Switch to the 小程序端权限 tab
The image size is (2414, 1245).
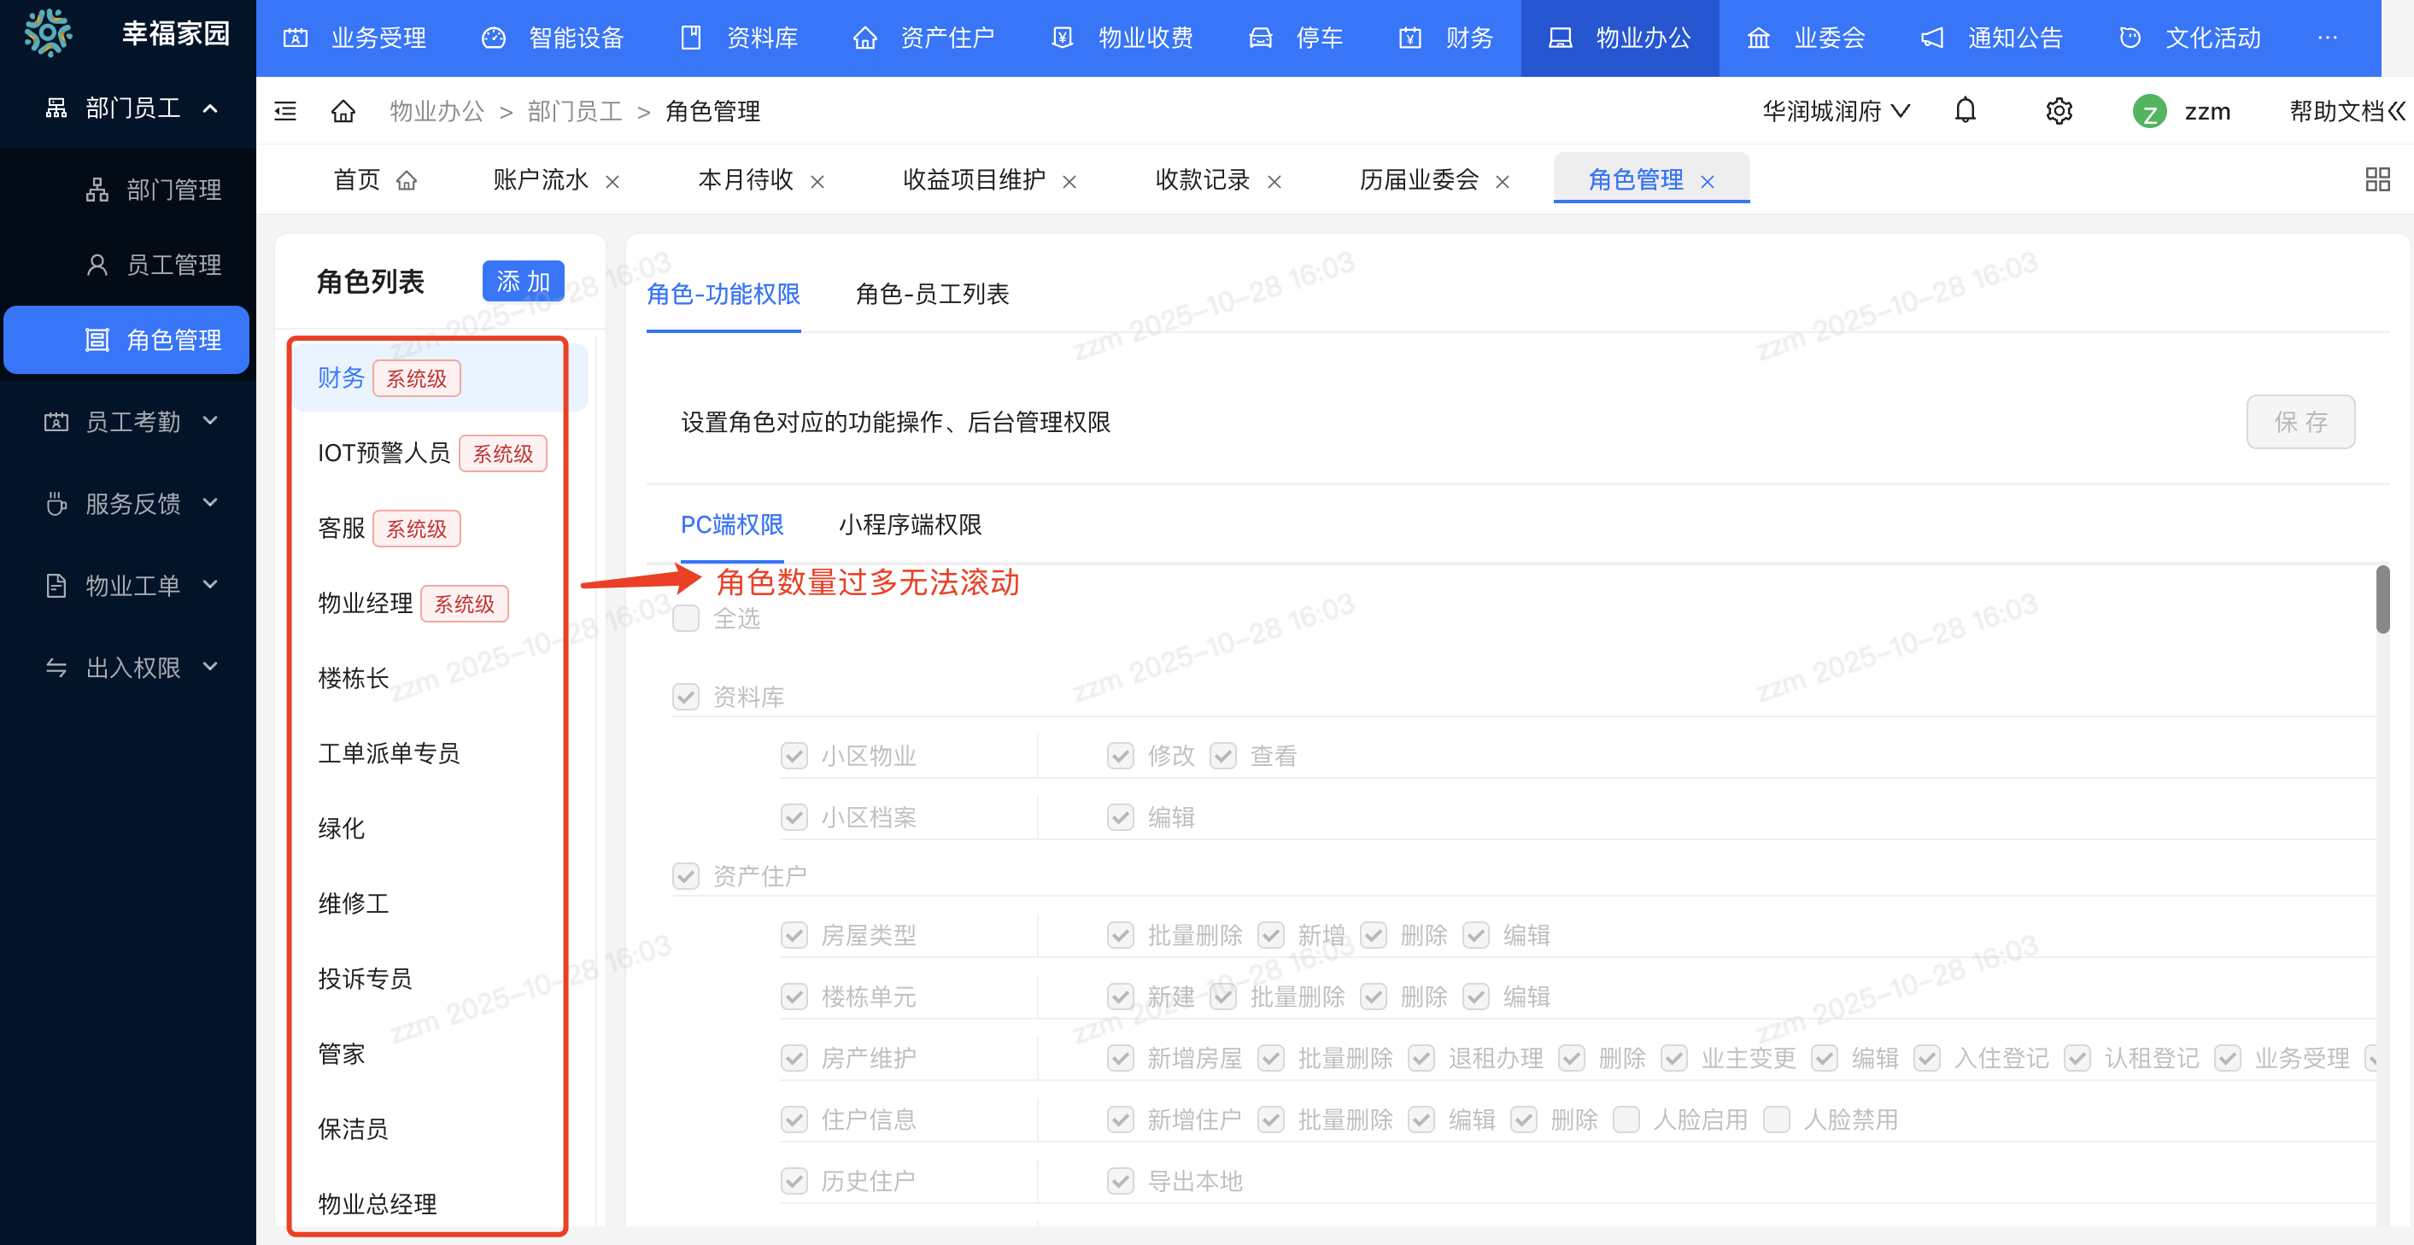(910, 525)
